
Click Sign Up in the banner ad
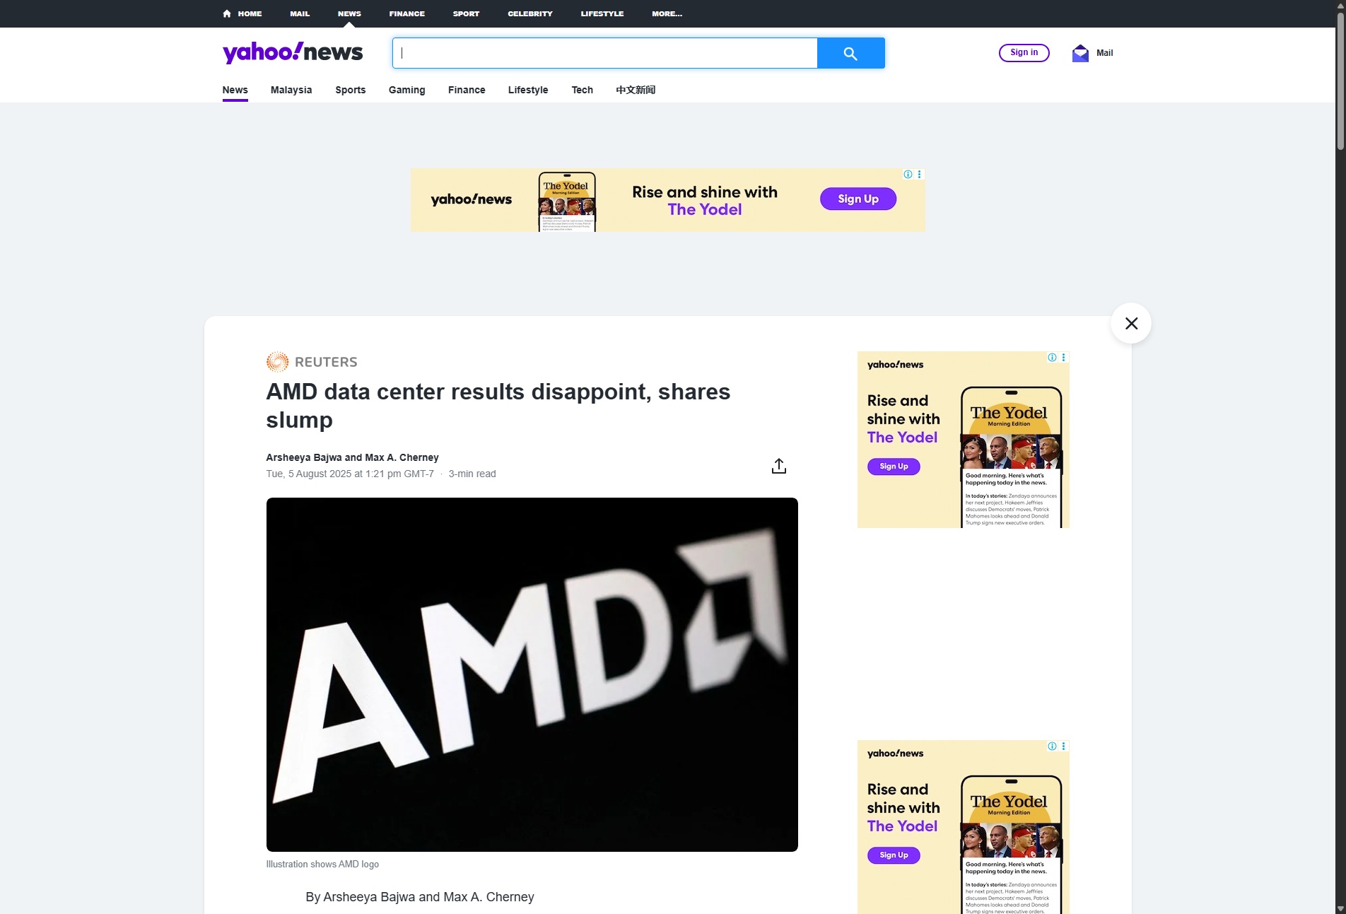click(858, 199)
